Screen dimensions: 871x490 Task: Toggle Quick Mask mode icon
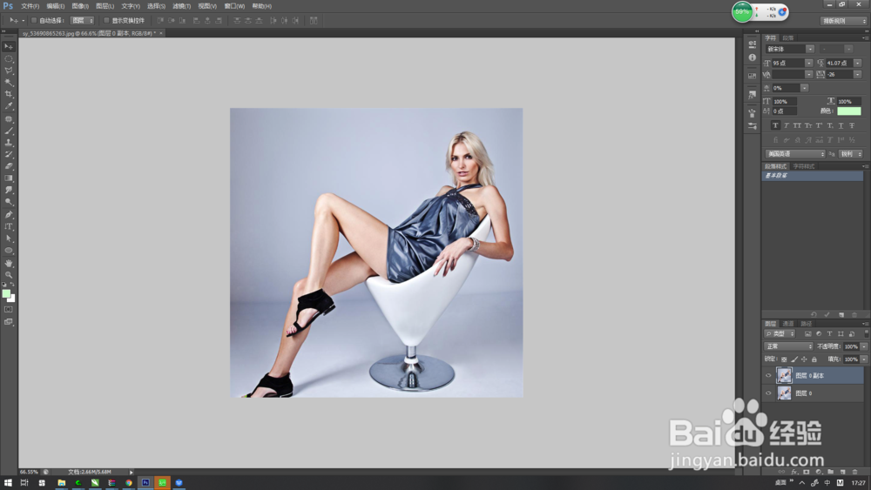(9, 310)
